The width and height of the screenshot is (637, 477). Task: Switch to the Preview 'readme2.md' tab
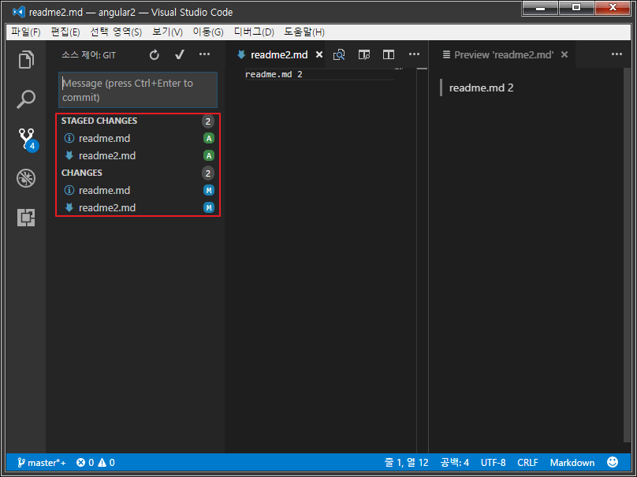pyautogui.click(x=503, y=55)
